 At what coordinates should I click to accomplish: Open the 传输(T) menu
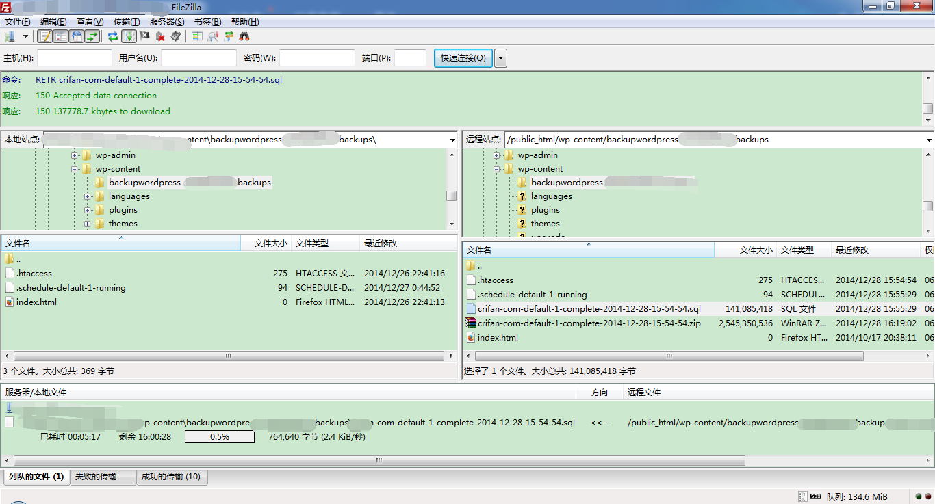(127, 22)
